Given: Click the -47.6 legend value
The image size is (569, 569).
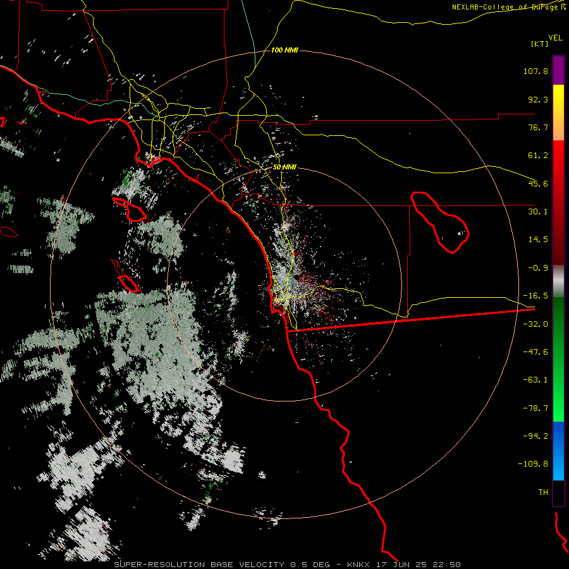Looking at the screenshot, I should click(535, 352).
